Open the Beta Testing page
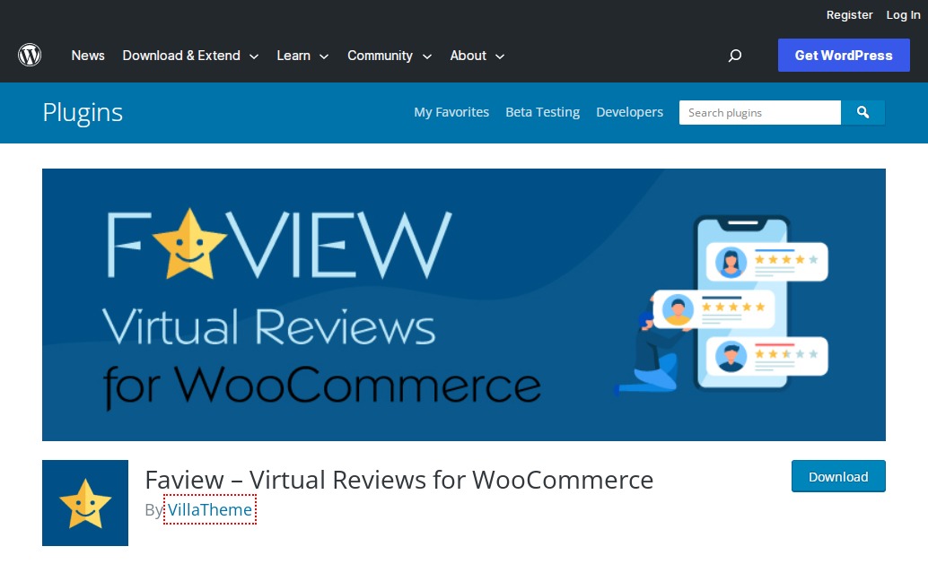This screenshot has width=928, height=564. coord(543,112)
